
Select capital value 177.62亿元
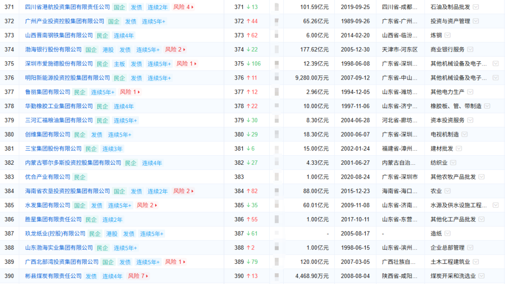[x=315, y=50]
